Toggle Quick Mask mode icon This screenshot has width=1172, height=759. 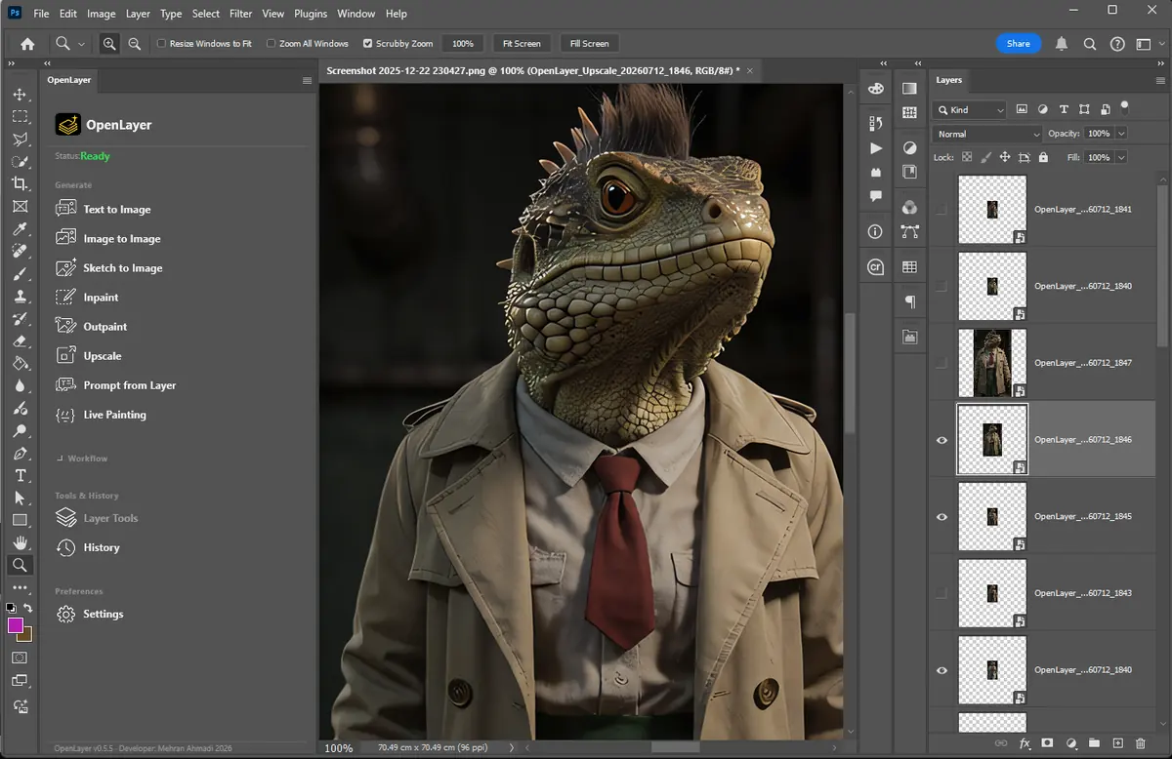[x=20, y=659]
